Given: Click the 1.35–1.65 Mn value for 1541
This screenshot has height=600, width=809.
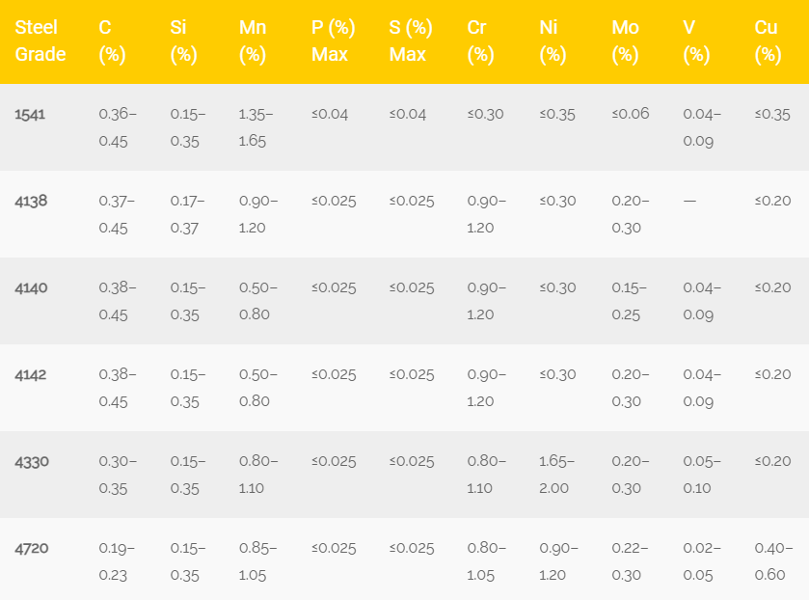Looking at the screenshot, I should click(x=256, y=127).
